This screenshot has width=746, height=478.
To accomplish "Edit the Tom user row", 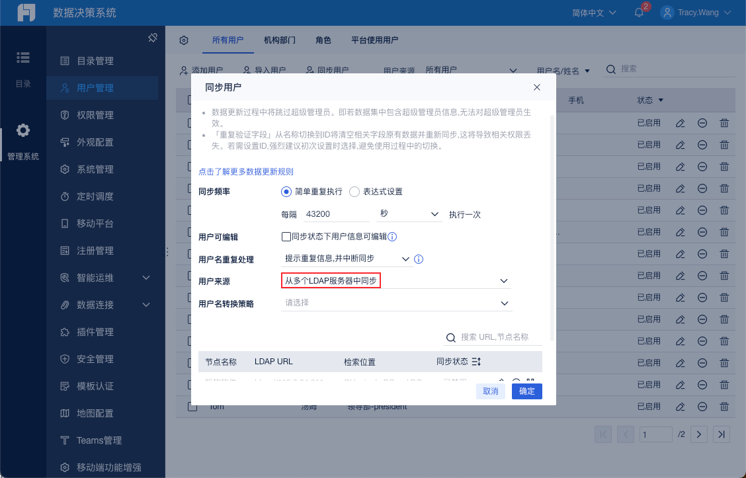I will pos(681,407).
